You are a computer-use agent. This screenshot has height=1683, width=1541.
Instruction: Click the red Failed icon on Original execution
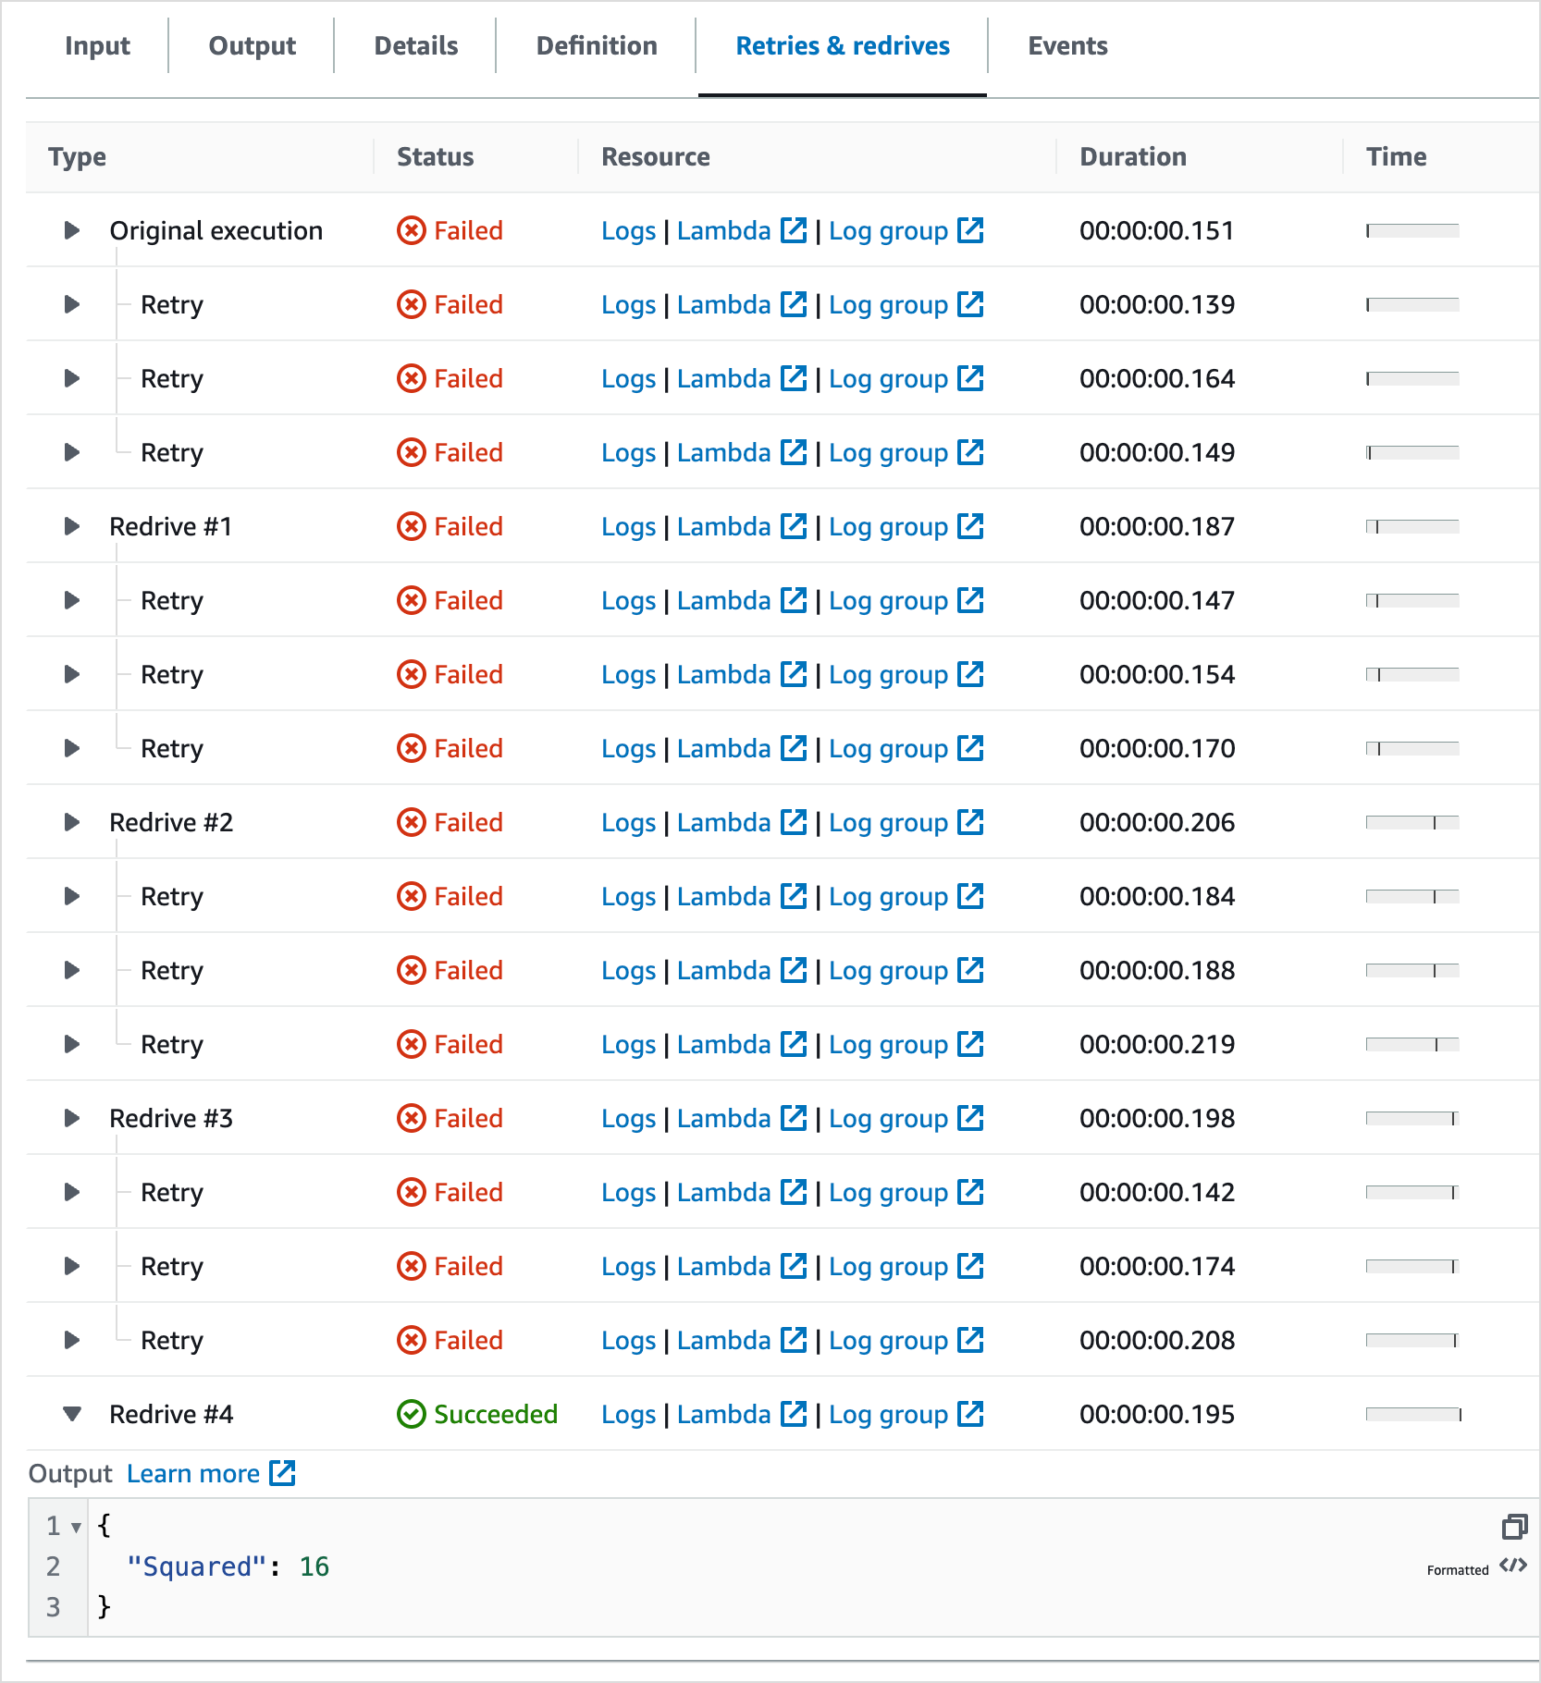(411, 230)
